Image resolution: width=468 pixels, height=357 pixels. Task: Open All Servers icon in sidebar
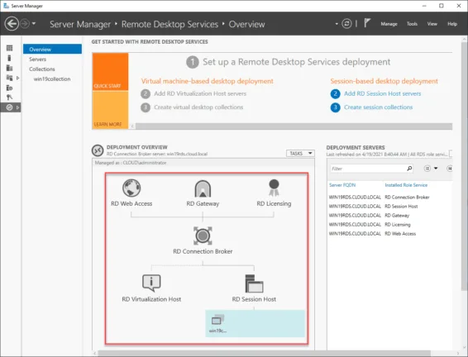pos(10,68)
